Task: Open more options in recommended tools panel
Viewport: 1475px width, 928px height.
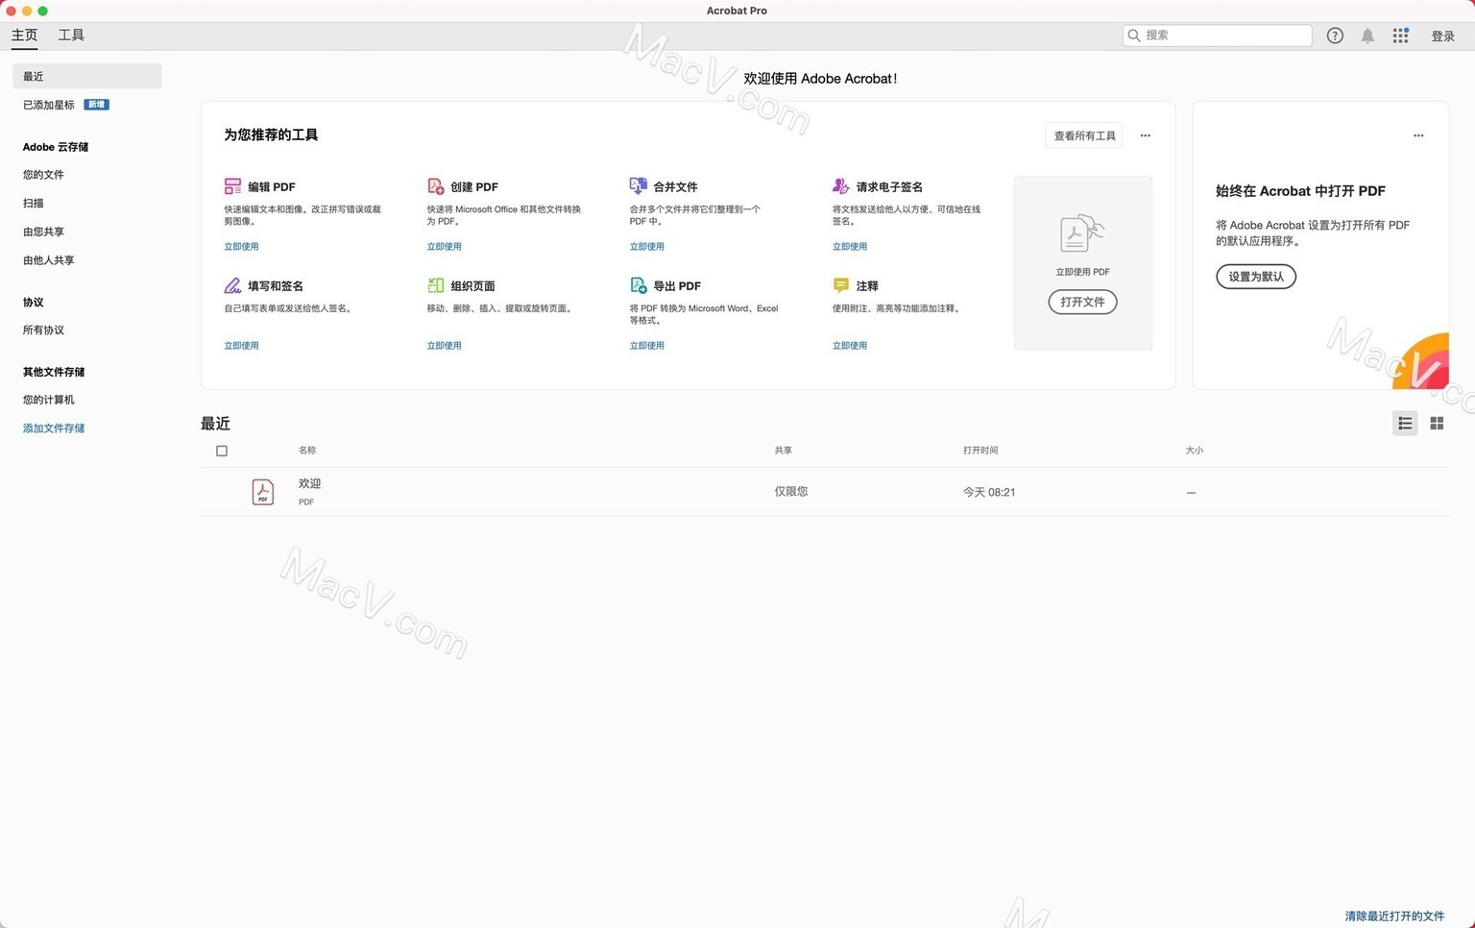Action: point(1145,135)
